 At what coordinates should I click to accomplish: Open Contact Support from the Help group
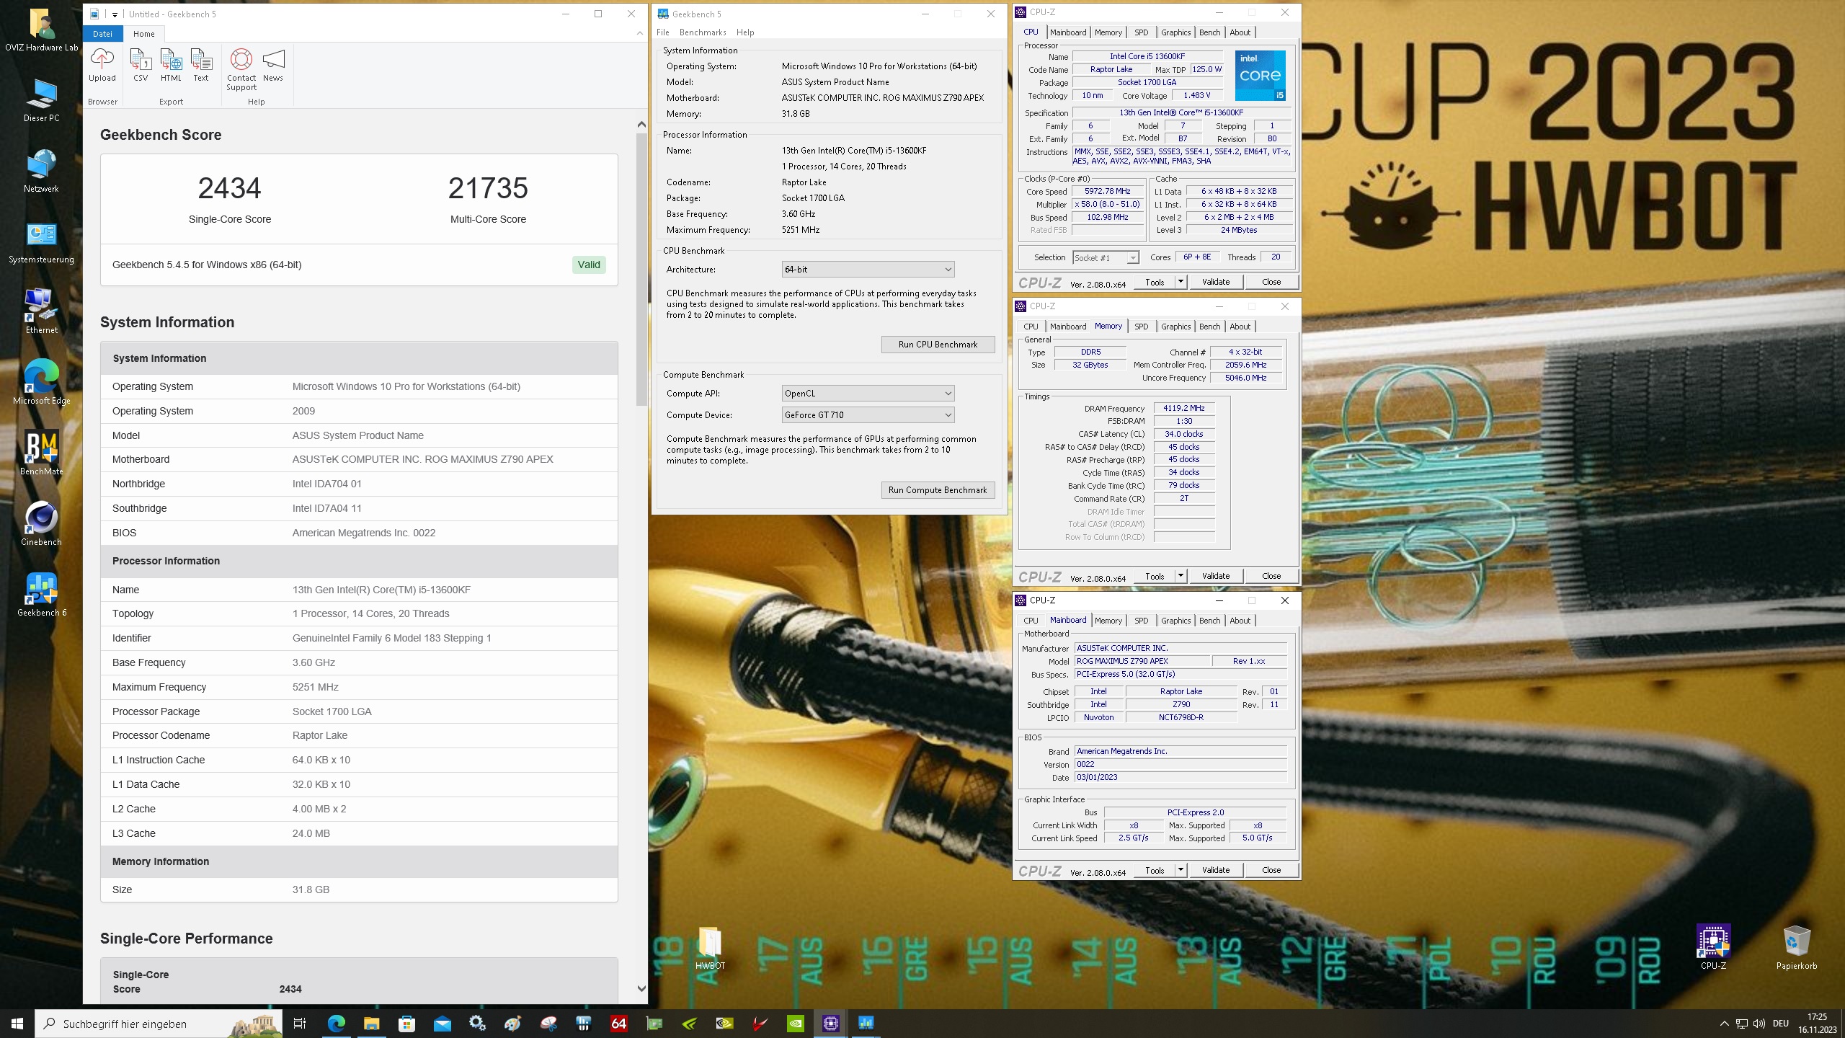click(241, 69)
